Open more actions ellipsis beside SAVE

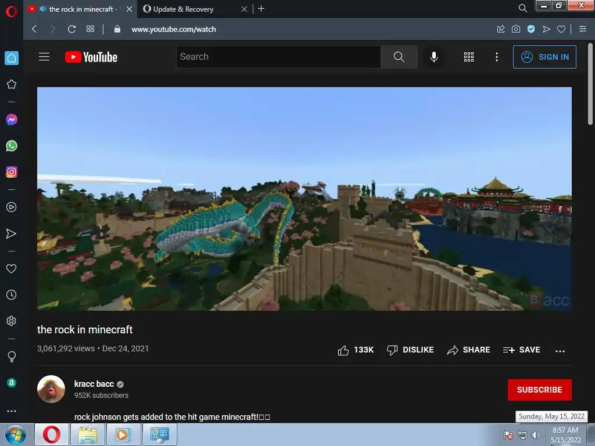560,351
